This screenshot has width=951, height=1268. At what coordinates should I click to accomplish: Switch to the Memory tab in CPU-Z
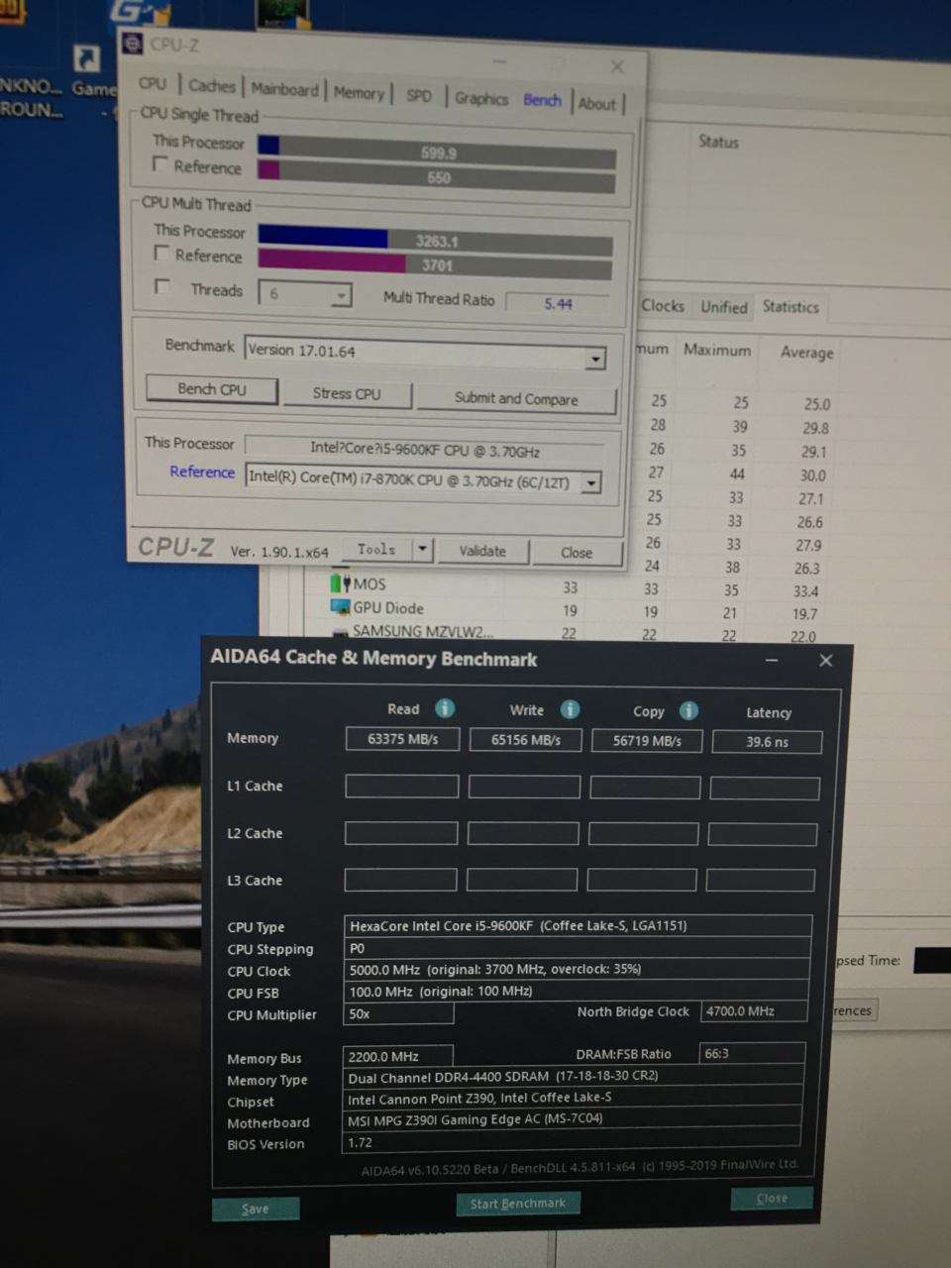coord(359,92)
